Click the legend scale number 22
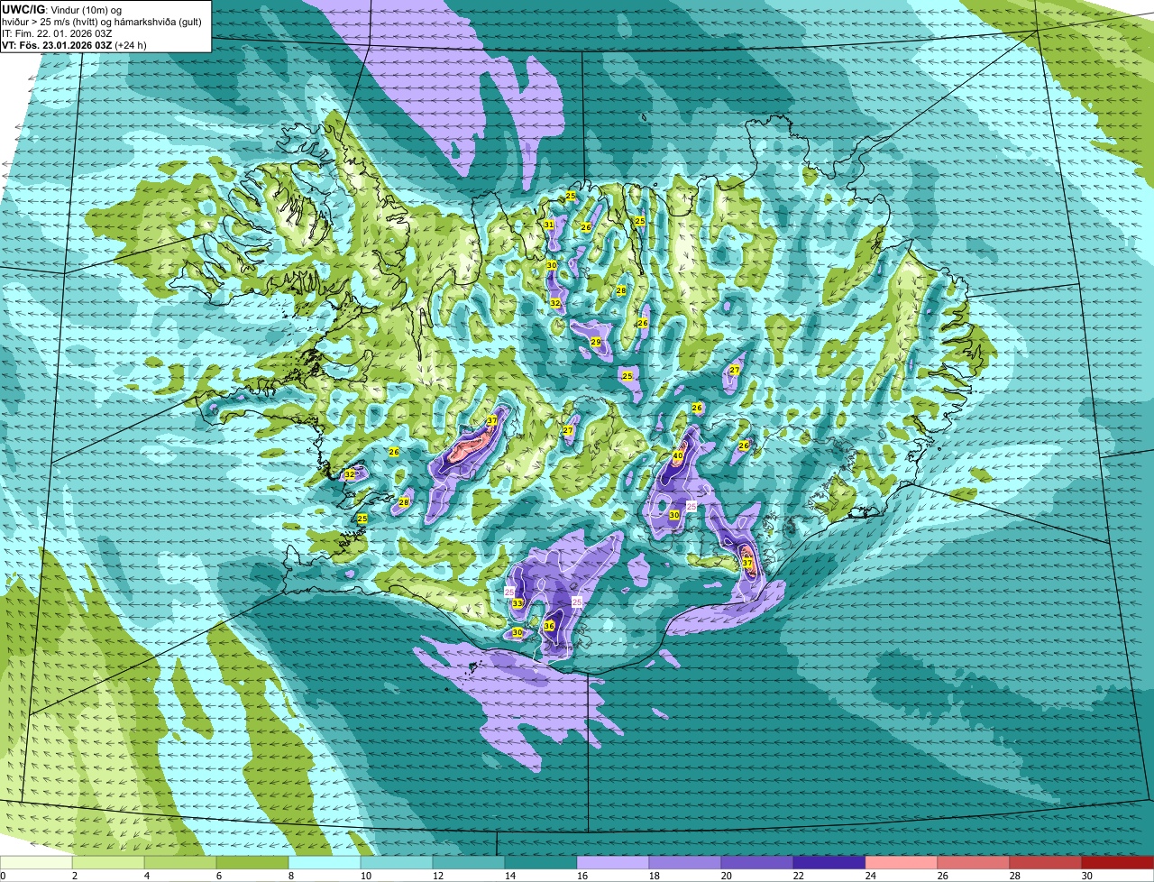Viewport: 1154px width, 882px height. (x=797, y=876)
